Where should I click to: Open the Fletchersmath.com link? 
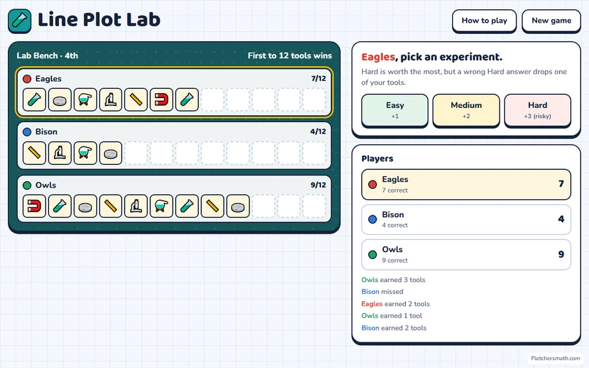555,358
